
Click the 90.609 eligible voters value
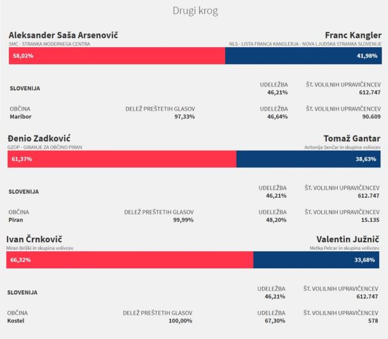pyautogui.click(x=370, y=117)
